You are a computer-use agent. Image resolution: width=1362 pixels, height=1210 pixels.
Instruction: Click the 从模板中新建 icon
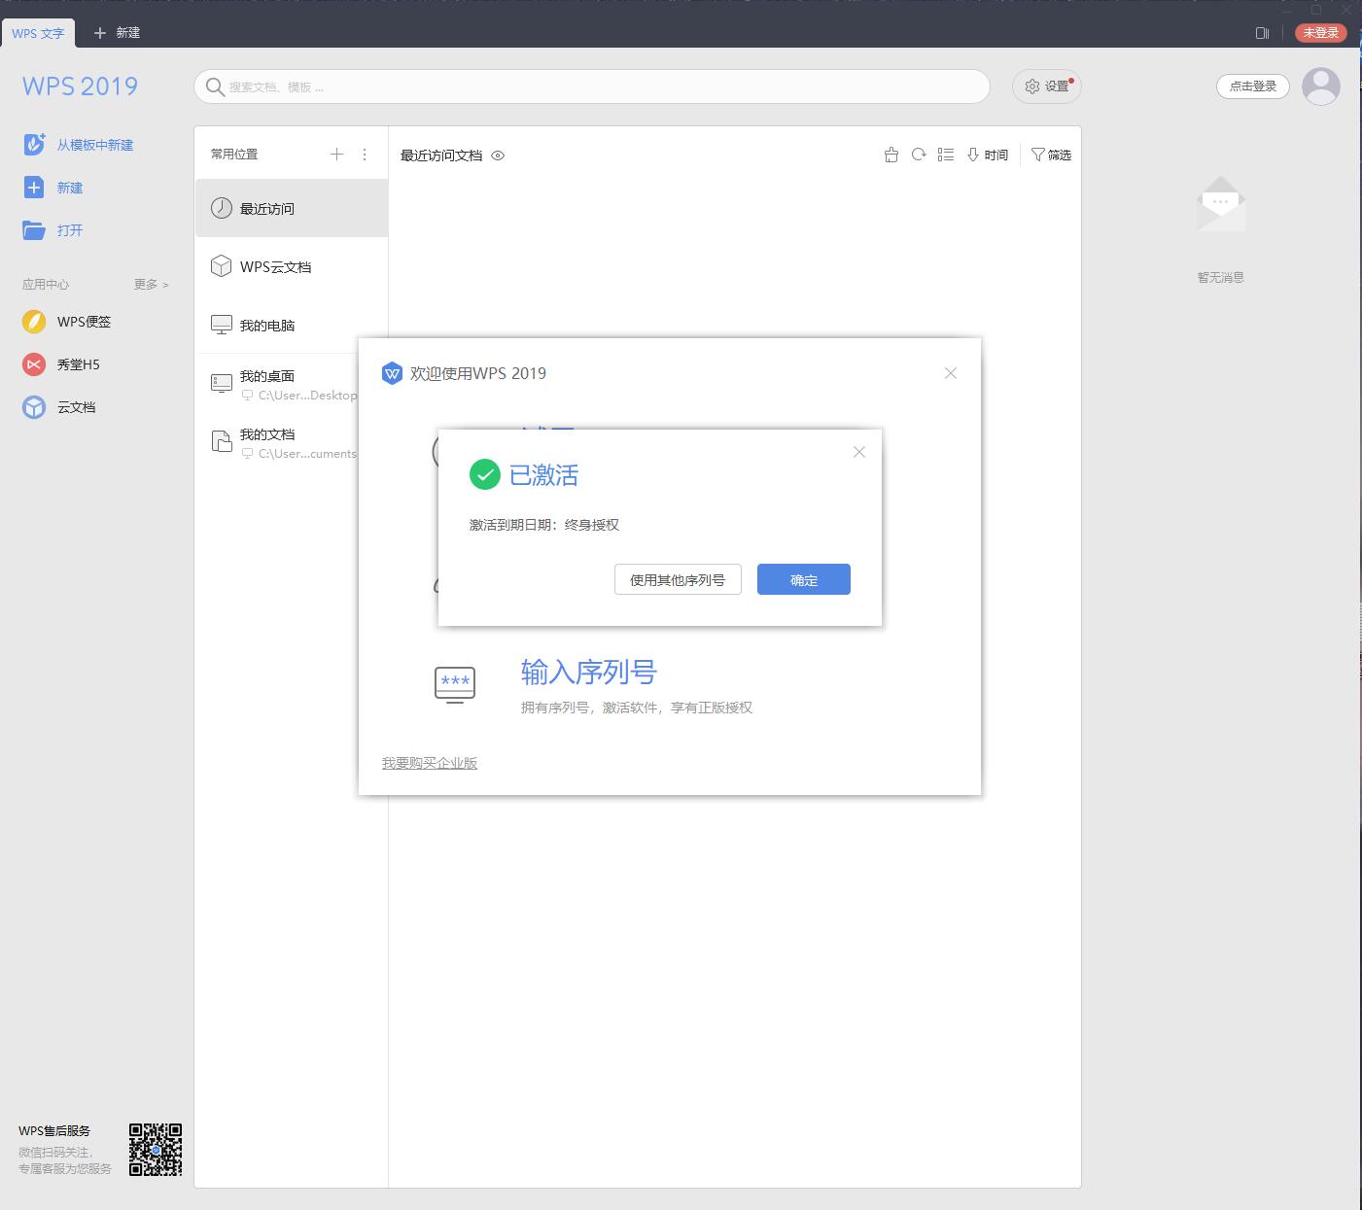[x=34, y=145]
